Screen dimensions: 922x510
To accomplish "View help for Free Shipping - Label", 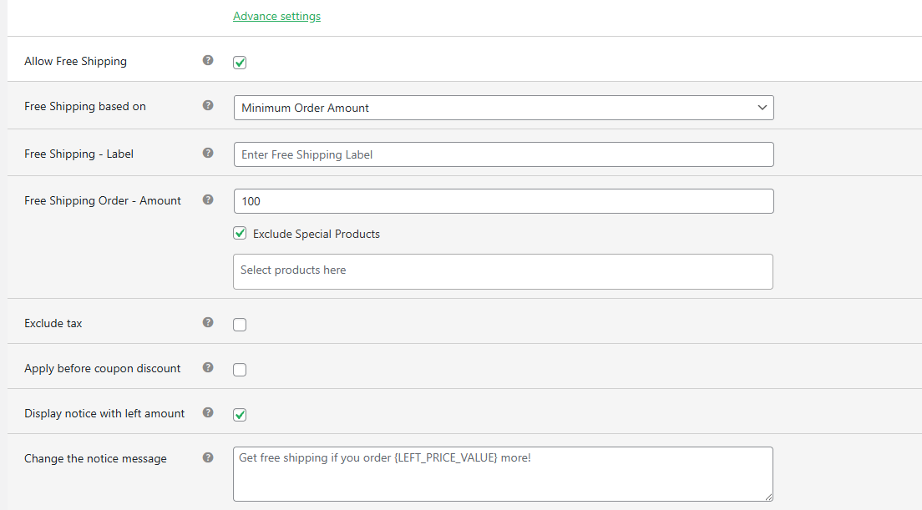I will (x=207, y=153).
